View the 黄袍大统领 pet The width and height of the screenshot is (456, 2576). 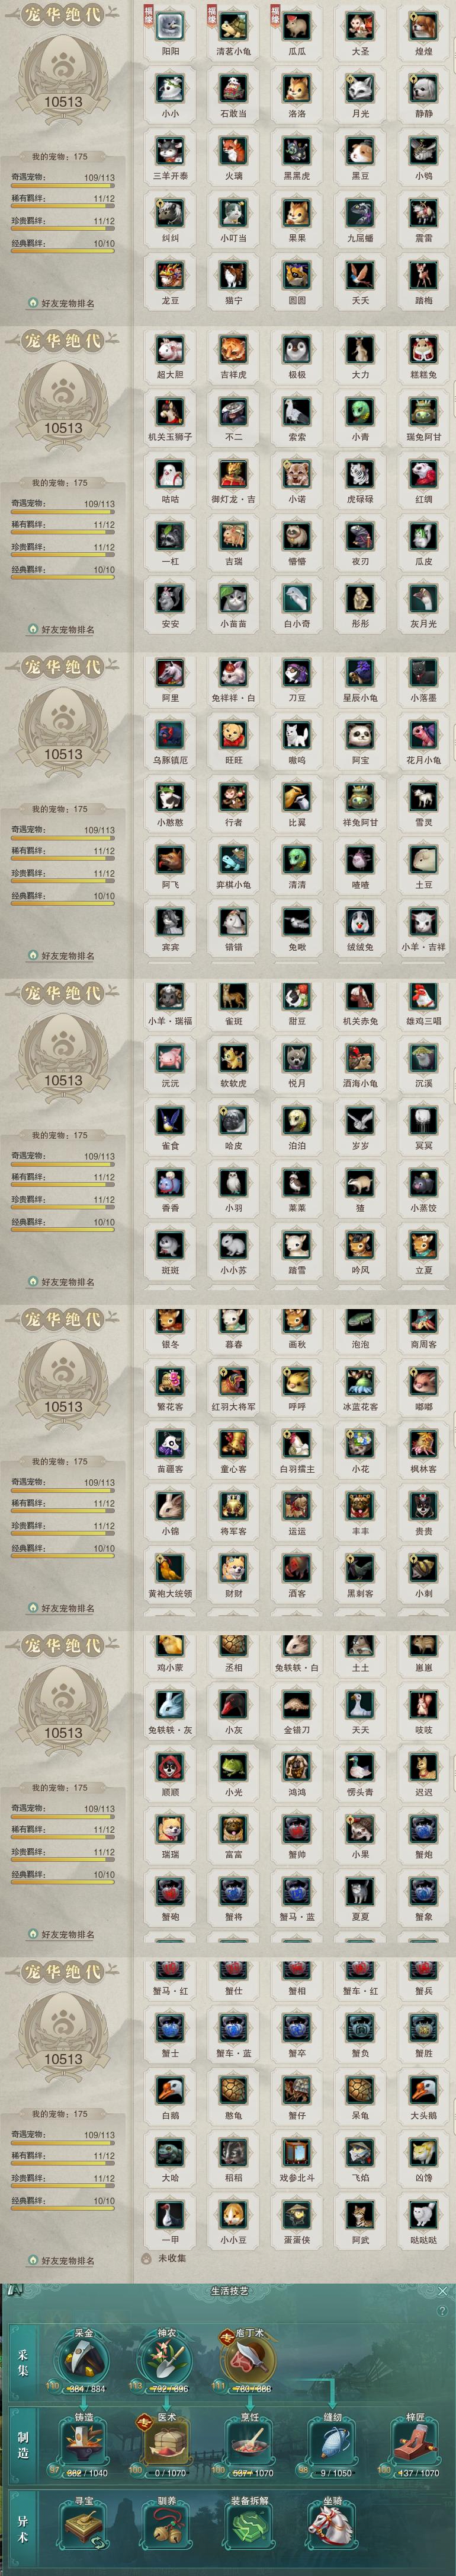171,1569
